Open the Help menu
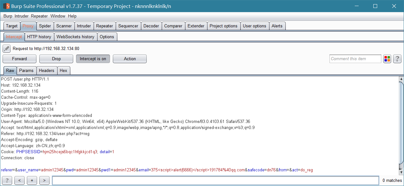 tap(72, 16)
